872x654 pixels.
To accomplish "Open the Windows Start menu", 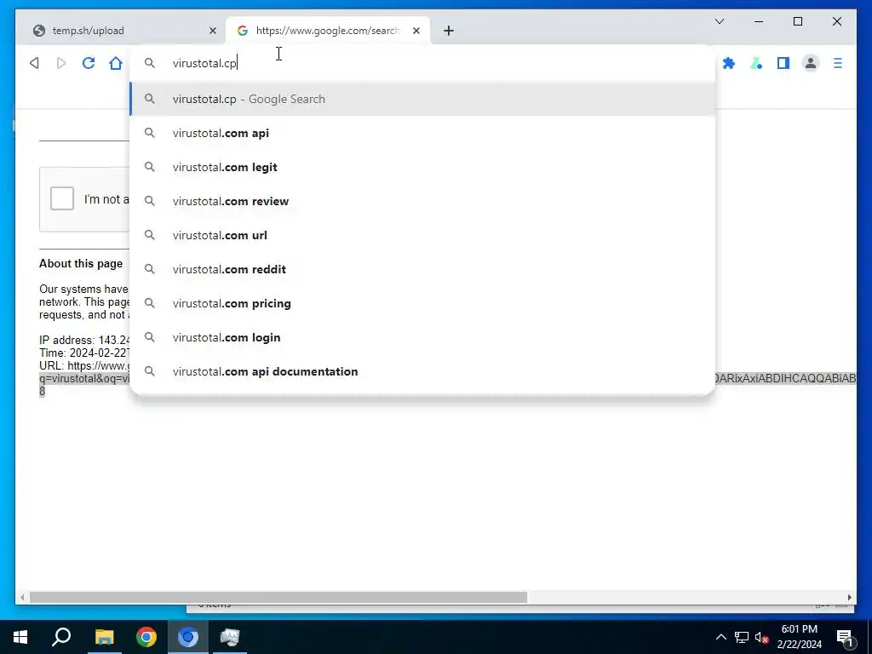I will (20, 637).
